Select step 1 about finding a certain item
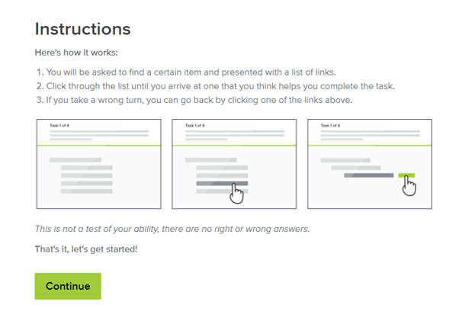Screen dimensions: 459x318 pos(186,72)
